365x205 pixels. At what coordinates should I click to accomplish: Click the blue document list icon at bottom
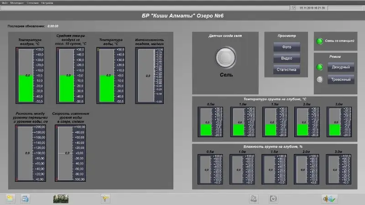[25, 198]
